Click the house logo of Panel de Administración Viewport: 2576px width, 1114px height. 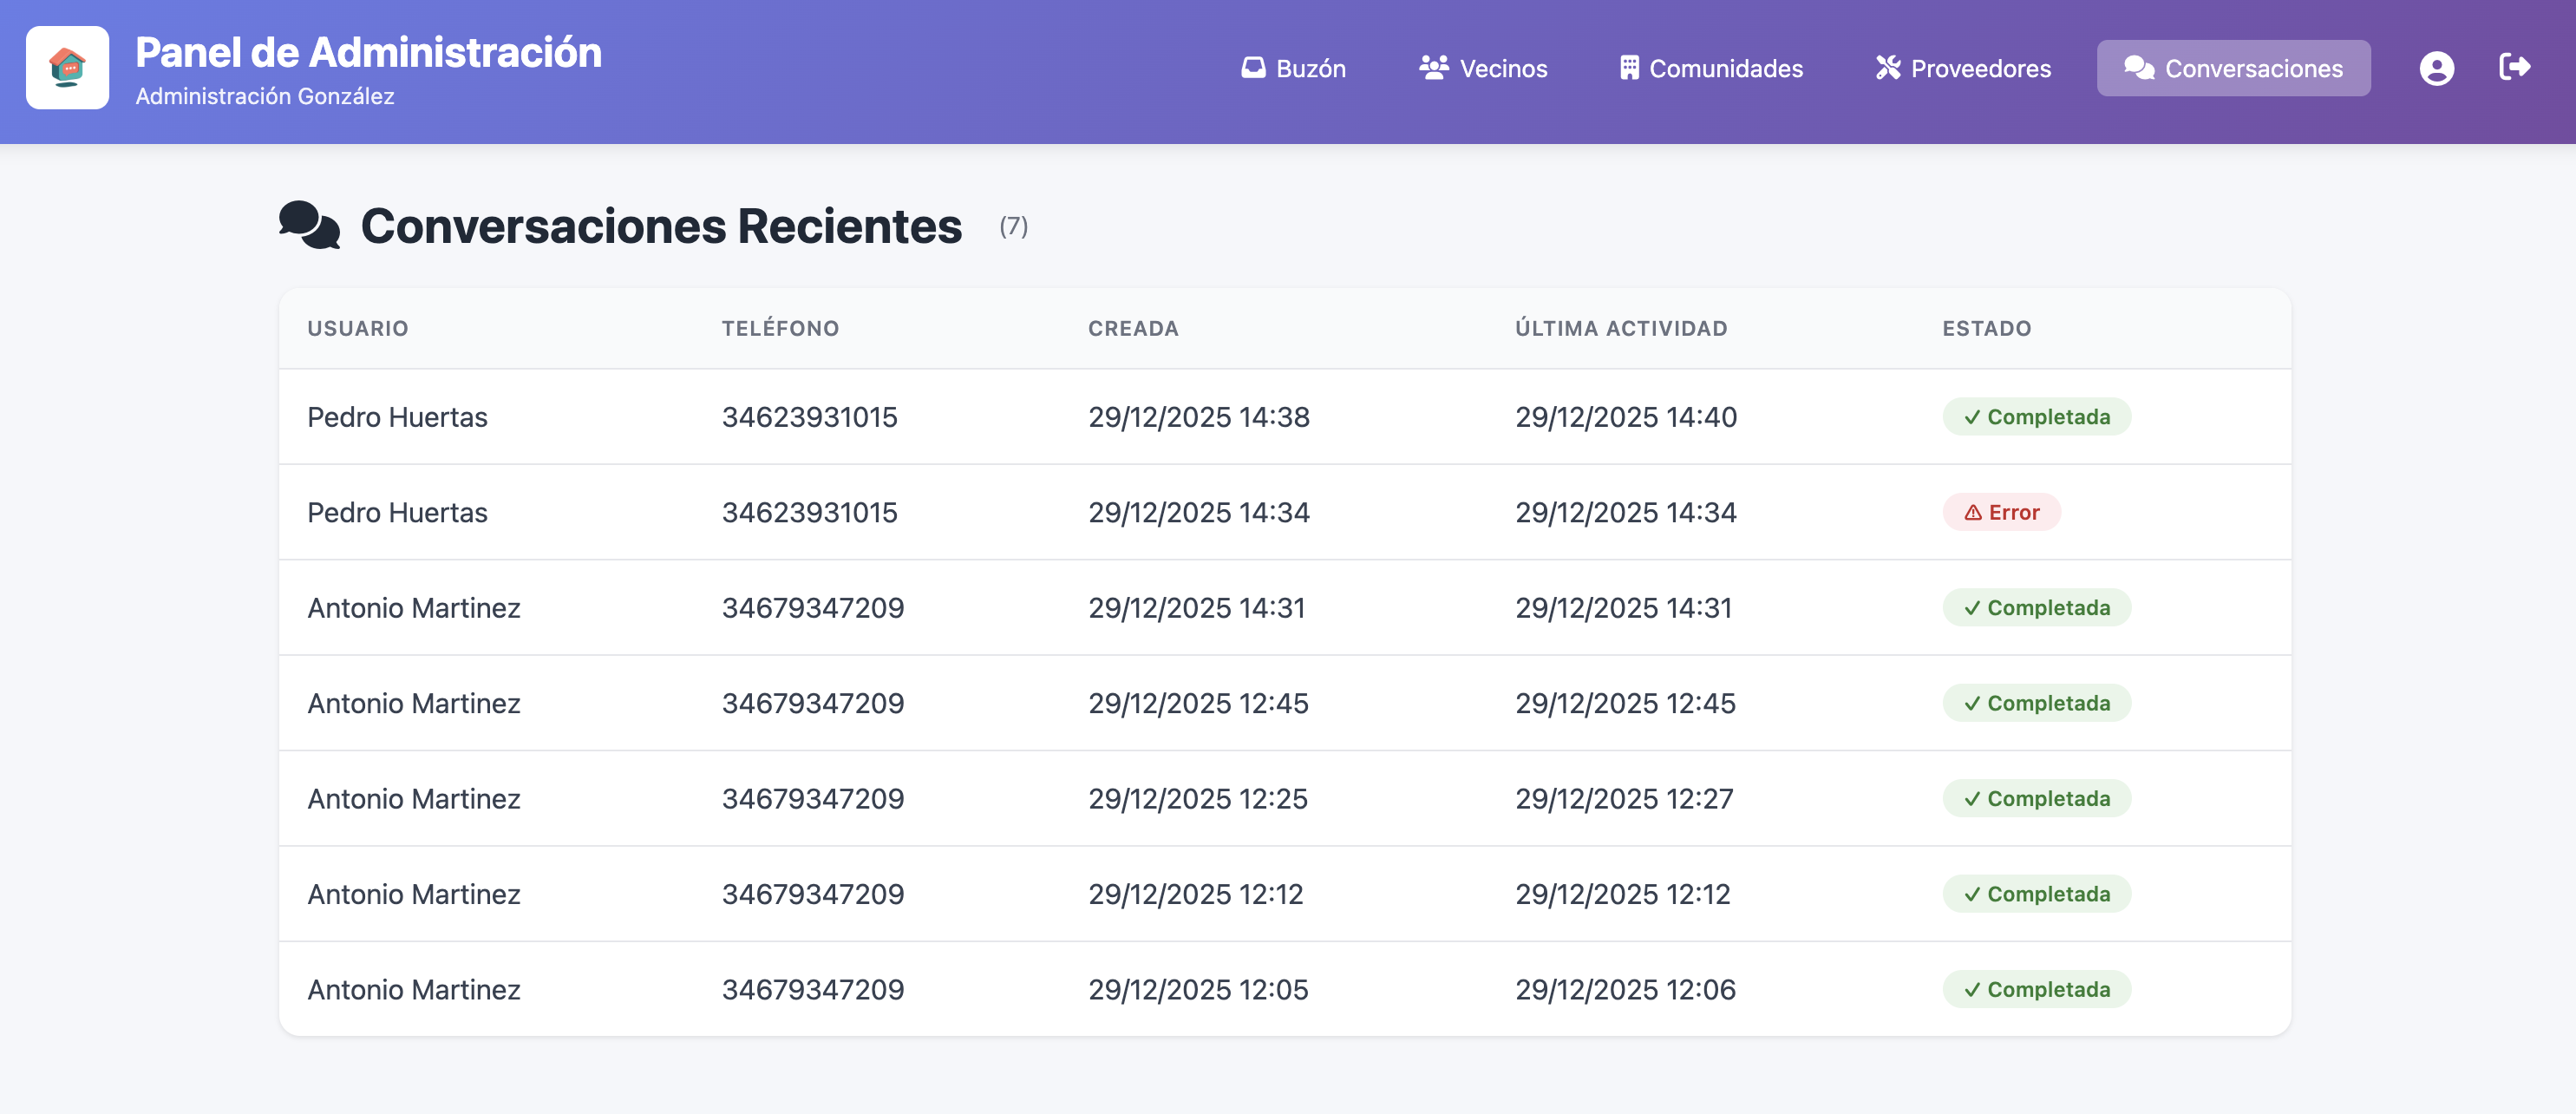(x=67, y=69)
